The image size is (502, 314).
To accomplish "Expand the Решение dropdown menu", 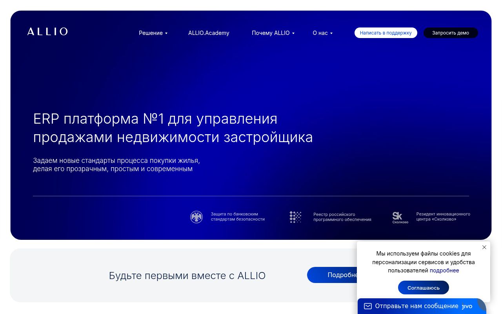I will 153,33.
